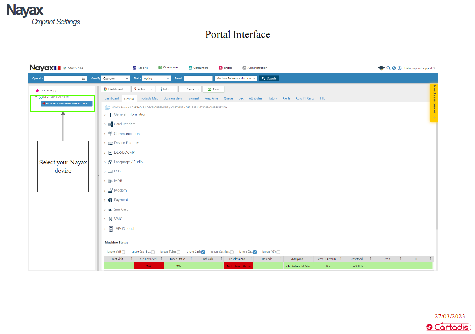Switch to the Auto PP Cards tab

coord(305,98)
